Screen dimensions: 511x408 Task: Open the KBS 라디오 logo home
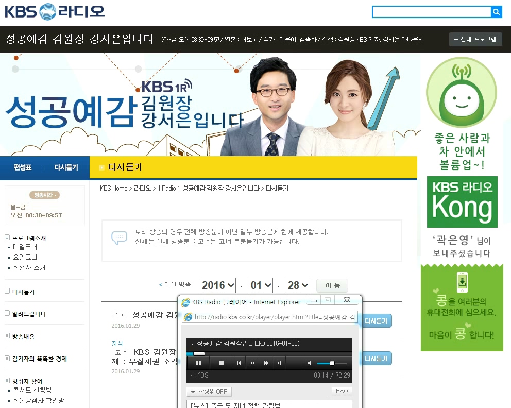click(55, 11)
